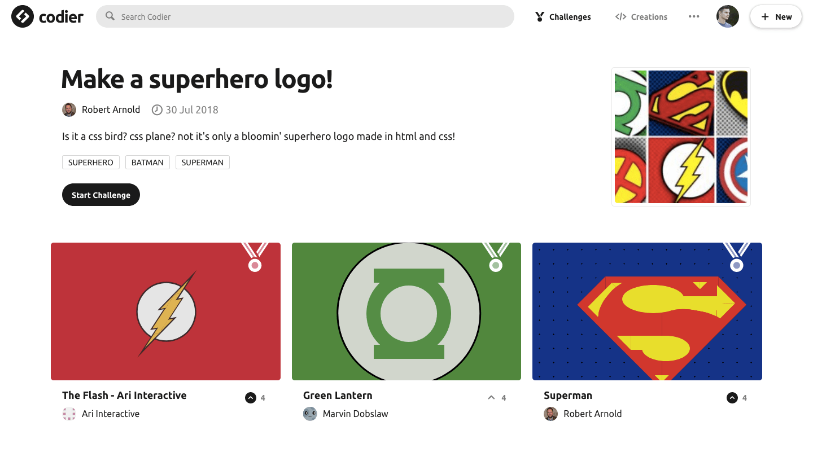This screenshot has width=813, height=461.
Task: Toggle your vote on Superman
Action: pos(732,397)
